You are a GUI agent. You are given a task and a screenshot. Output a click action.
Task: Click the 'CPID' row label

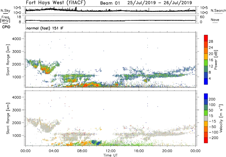6,27
